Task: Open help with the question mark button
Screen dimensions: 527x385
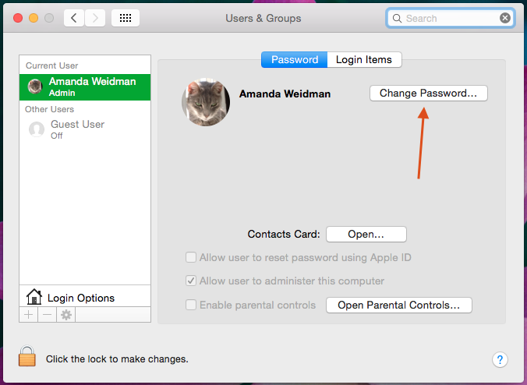Action: (500, 359)
